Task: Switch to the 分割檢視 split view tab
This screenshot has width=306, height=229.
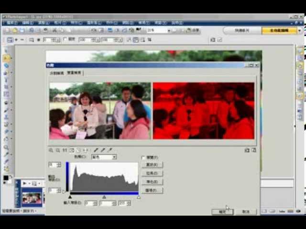Action: pos(57,73)
